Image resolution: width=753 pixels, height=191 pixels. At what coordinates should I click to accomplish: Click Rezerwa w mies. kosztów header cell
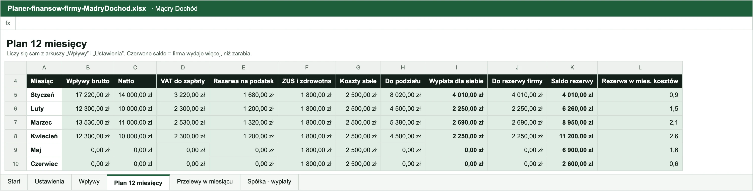tap(640, 81)
